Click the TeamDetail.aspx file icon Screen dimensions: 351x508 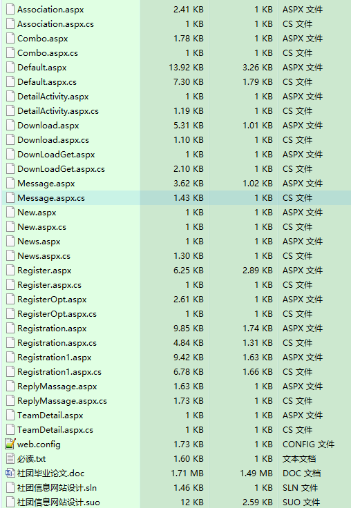[x=10, y=415]
